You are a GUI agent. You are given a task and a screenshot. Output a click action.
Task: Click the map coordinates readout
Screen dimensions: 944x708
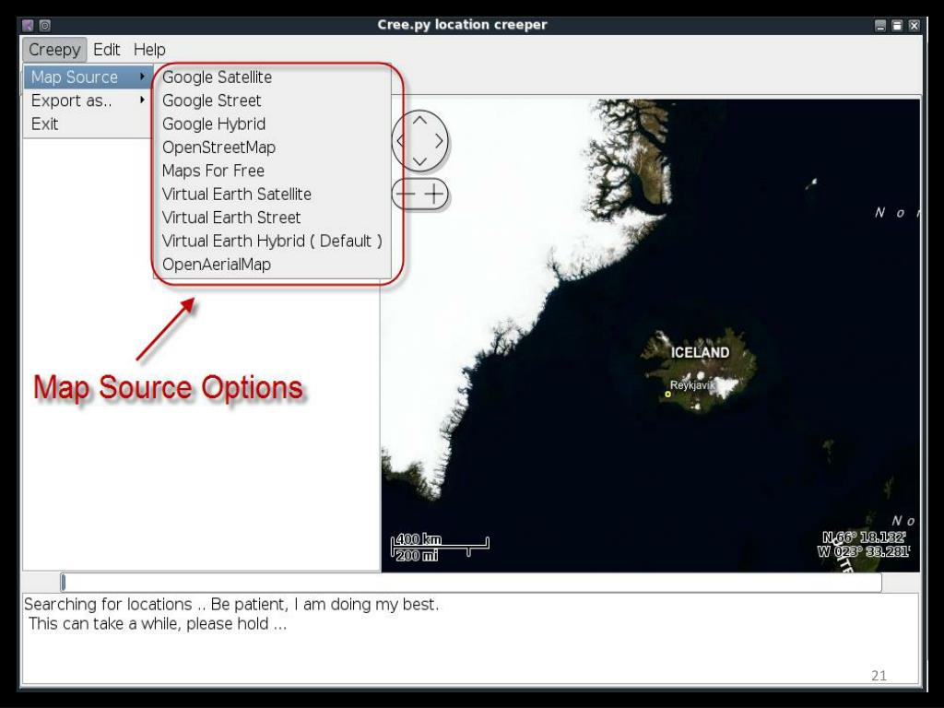click(864, 544)
